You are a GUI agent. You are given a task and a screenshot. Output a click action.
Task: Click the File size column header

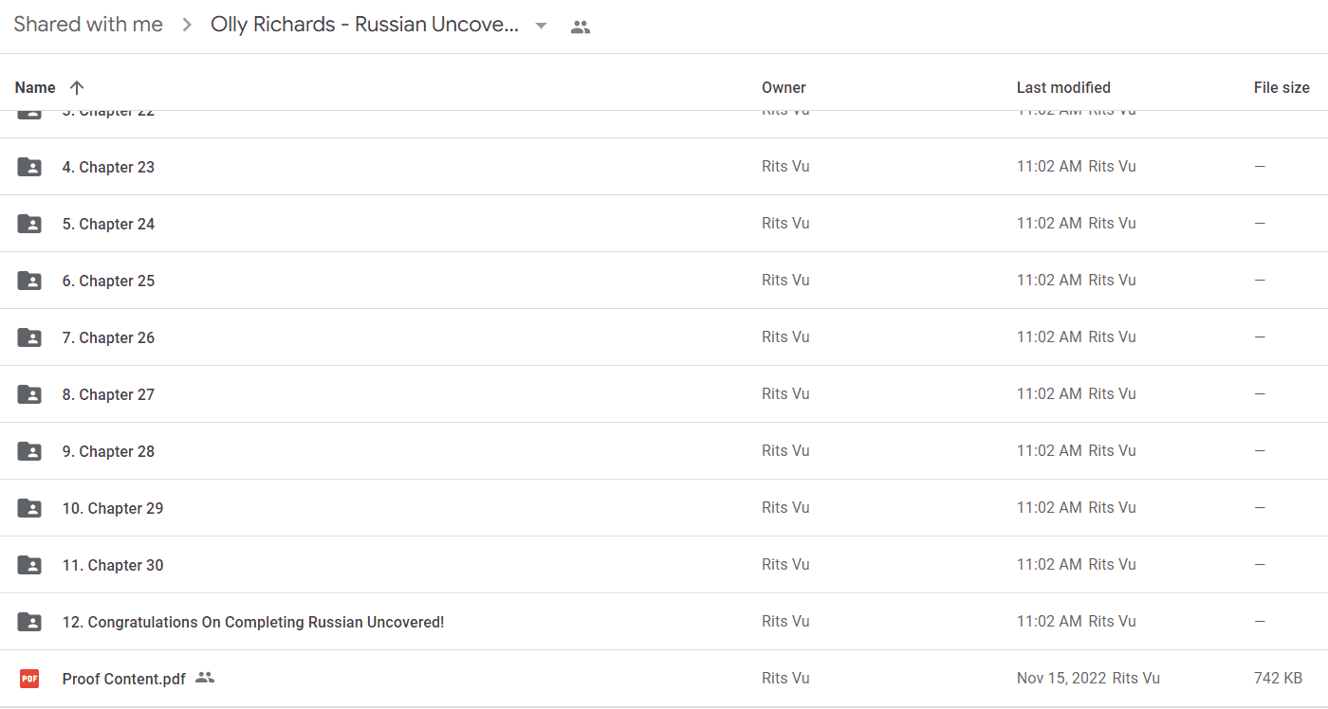click(x=1282, y=87)
